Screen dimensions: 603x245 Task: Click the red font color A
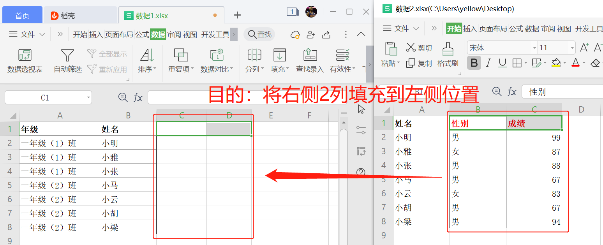(x=575, y=63)
